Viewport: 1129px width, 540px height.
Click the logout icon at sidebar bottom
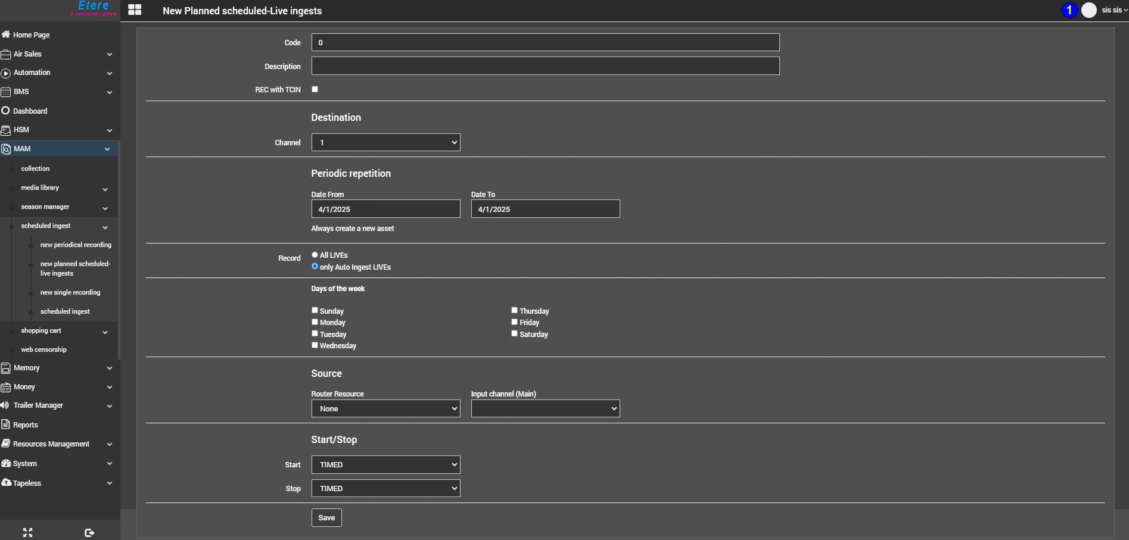[89, 532]
